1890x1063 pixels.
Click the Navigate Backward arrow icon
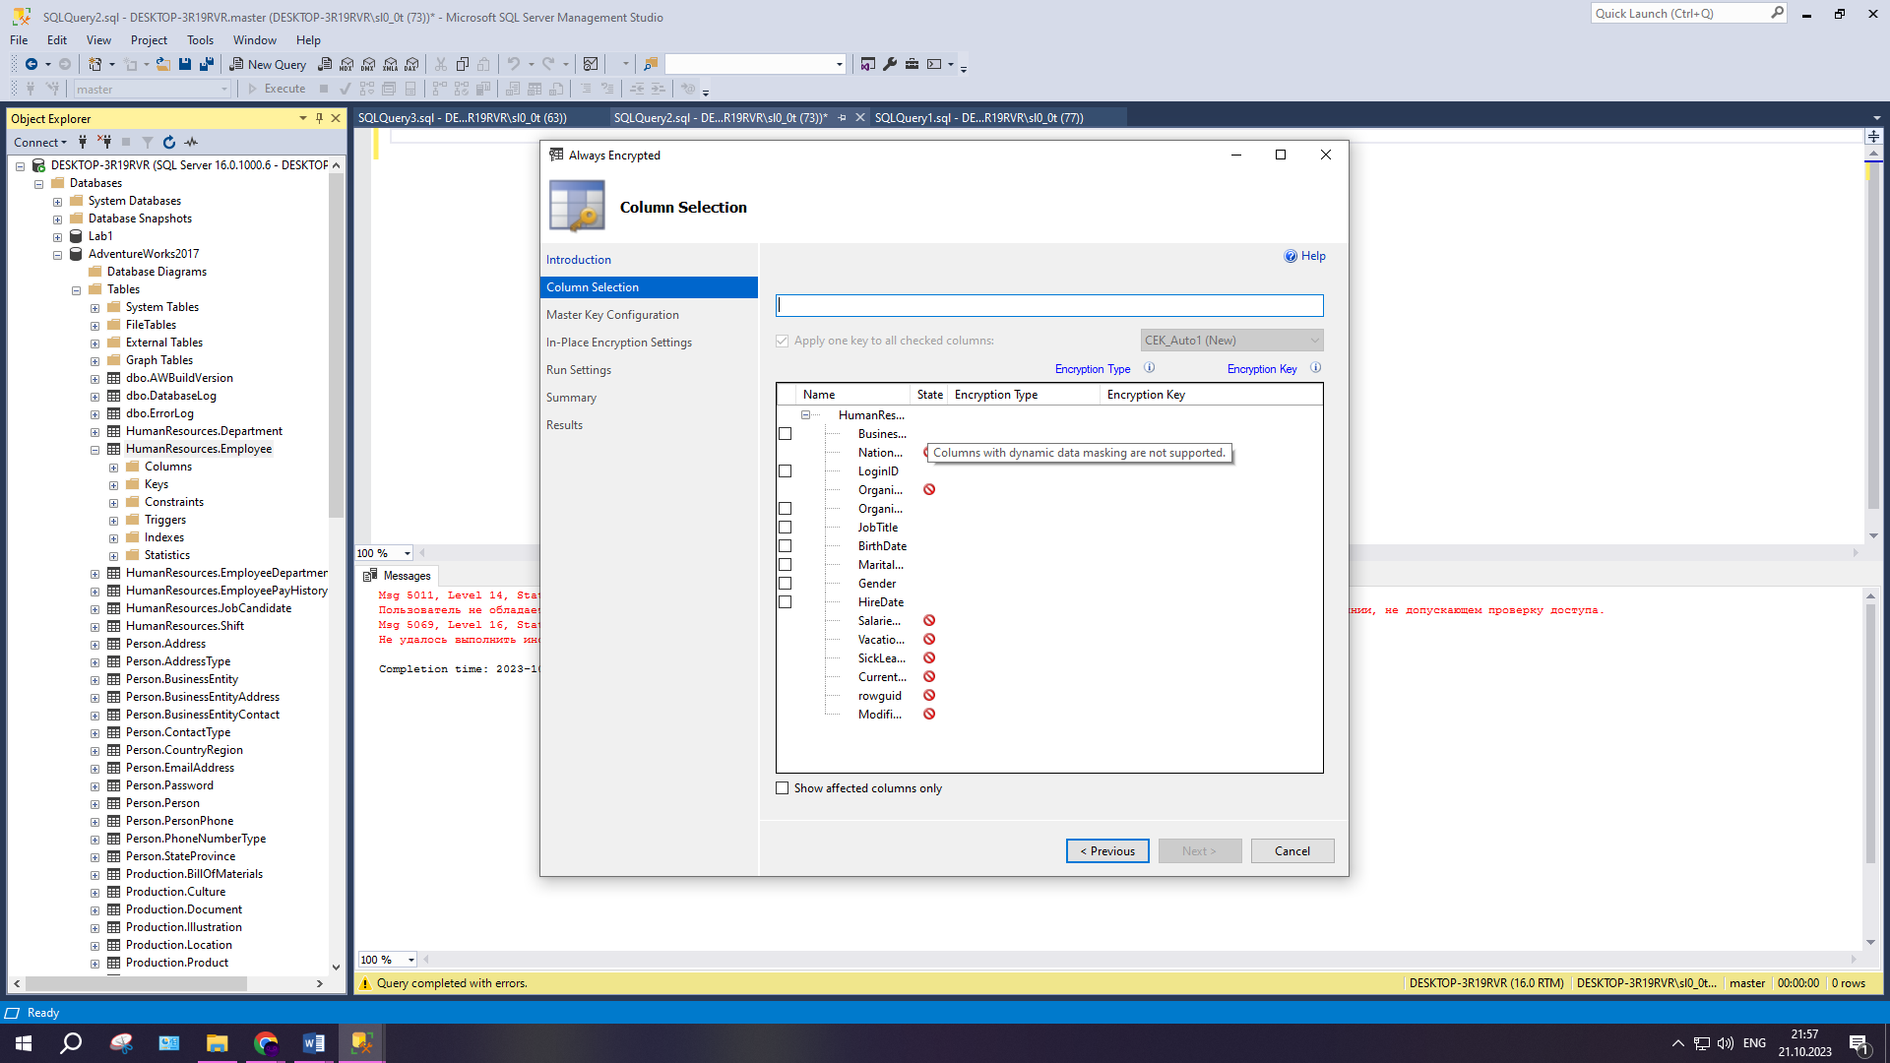pos(31,64)
